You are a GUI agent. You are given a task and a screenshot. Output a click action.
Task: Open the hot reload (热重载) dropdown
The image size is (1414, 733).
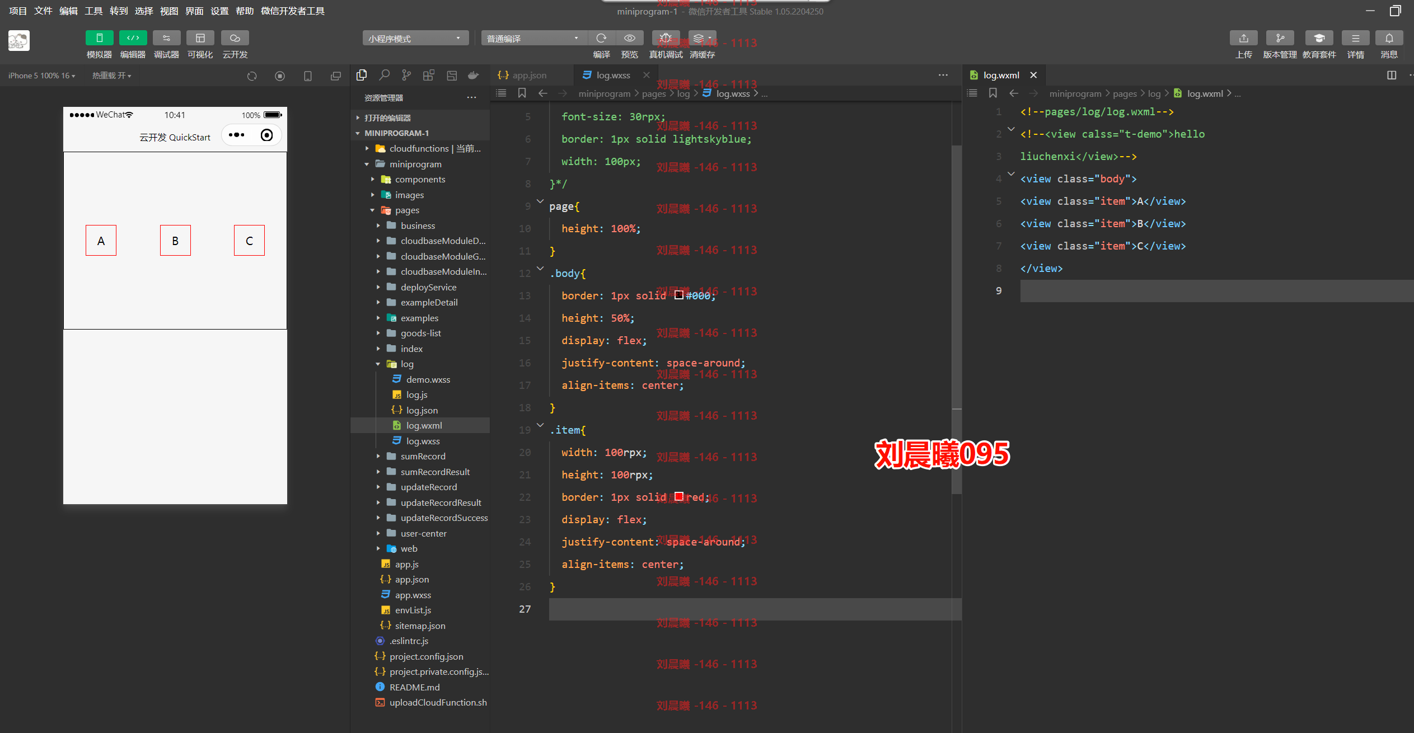coord(111,76)
